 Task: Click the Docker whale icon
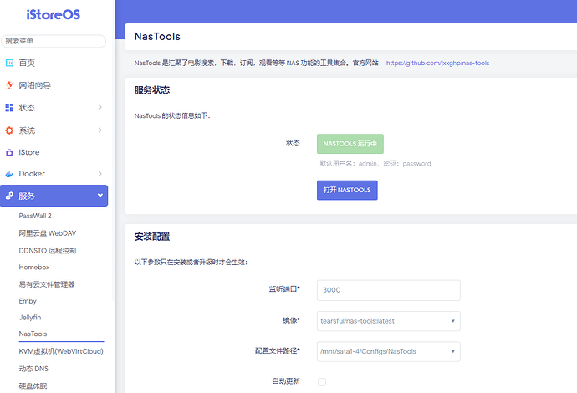coord(10,174)
